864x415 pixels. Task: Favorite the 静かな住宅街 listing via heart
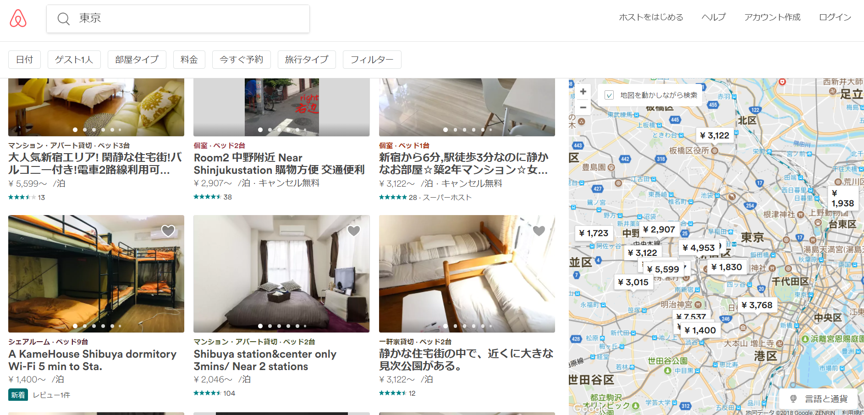[539, 231]
